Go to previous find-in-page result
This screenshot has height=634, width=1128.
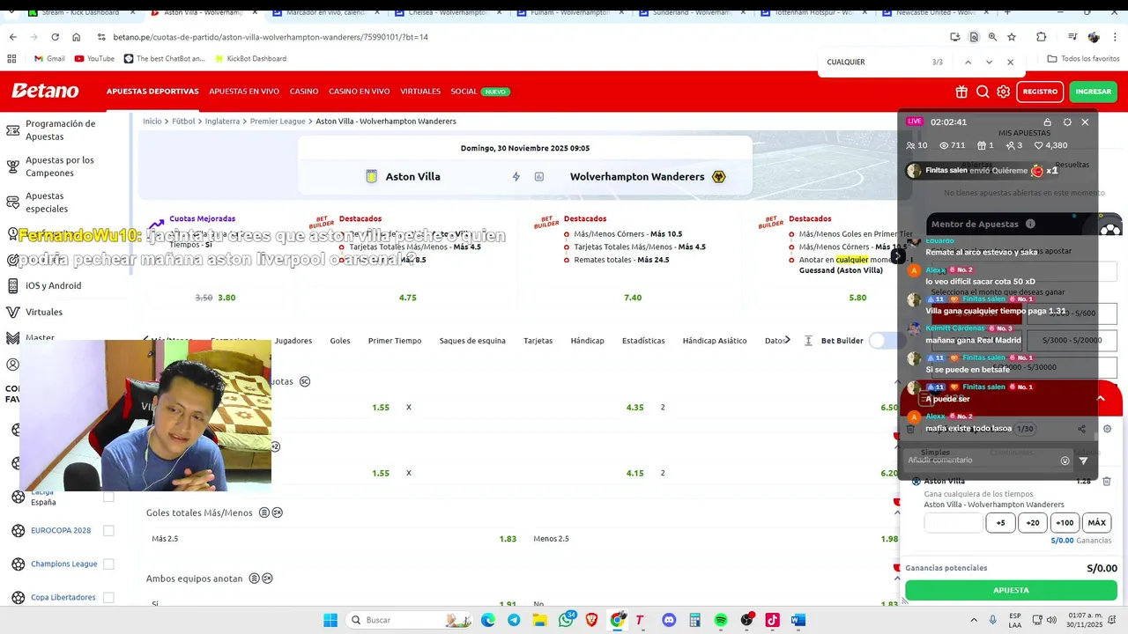point(968,62)
